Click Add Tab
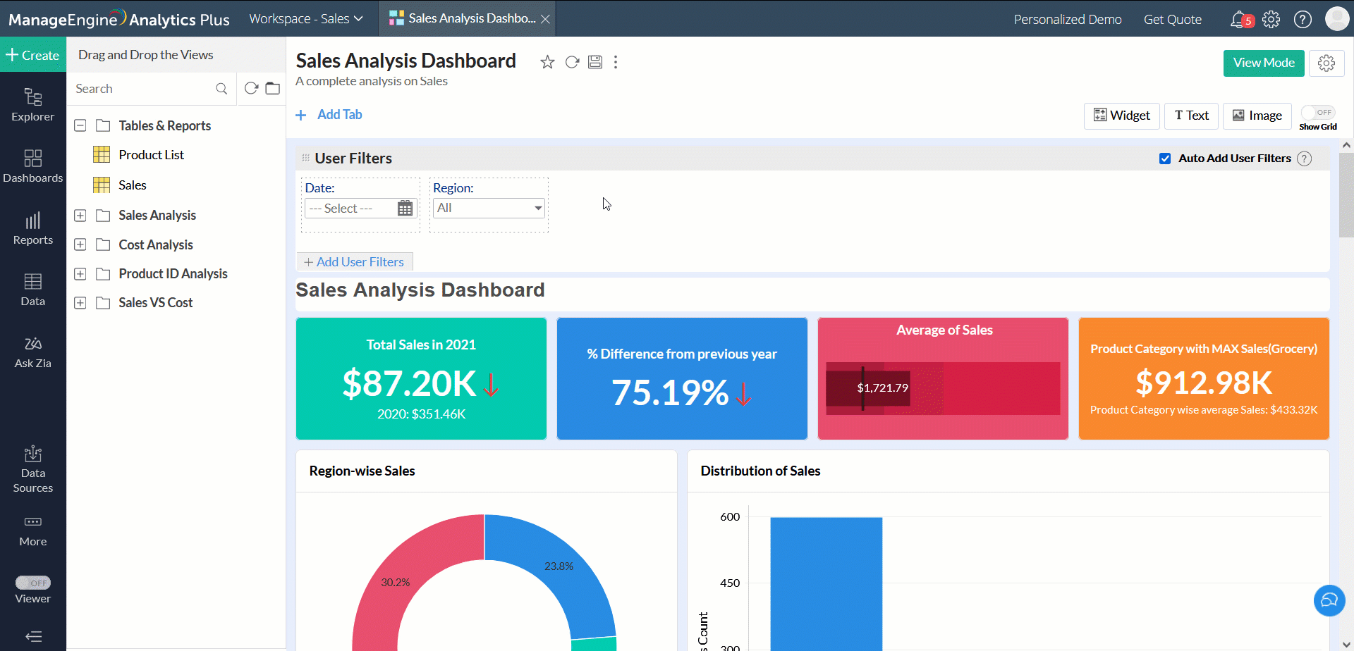This screenshot has width=1354, height=651. [329, 115]
